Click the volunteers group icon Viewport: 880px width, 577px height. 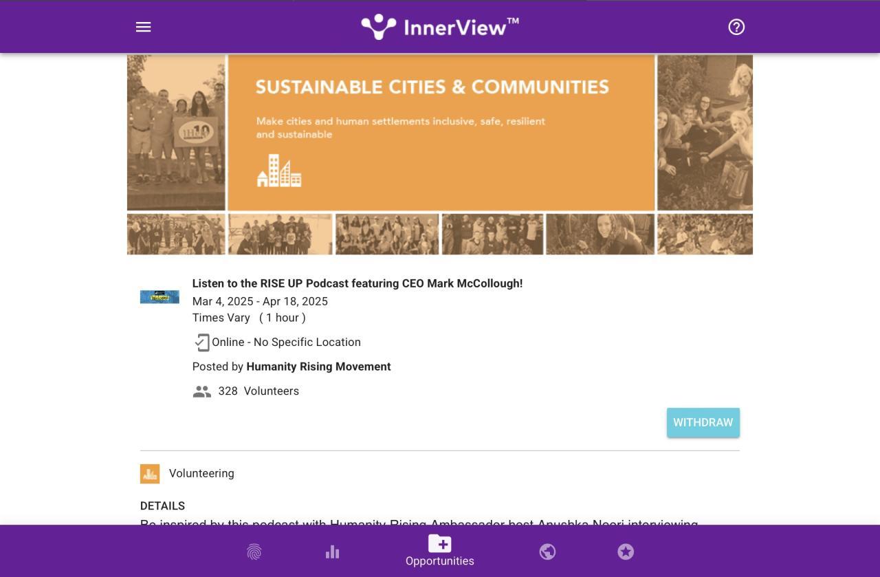202,391
